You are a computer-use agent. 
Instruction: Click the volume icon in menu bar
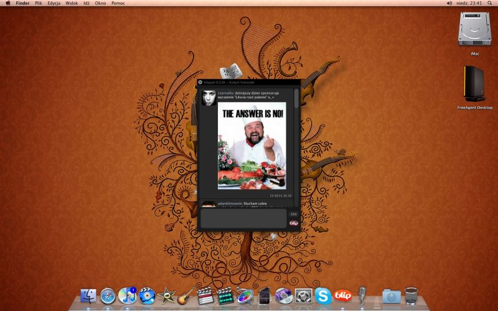coord(449,3)
